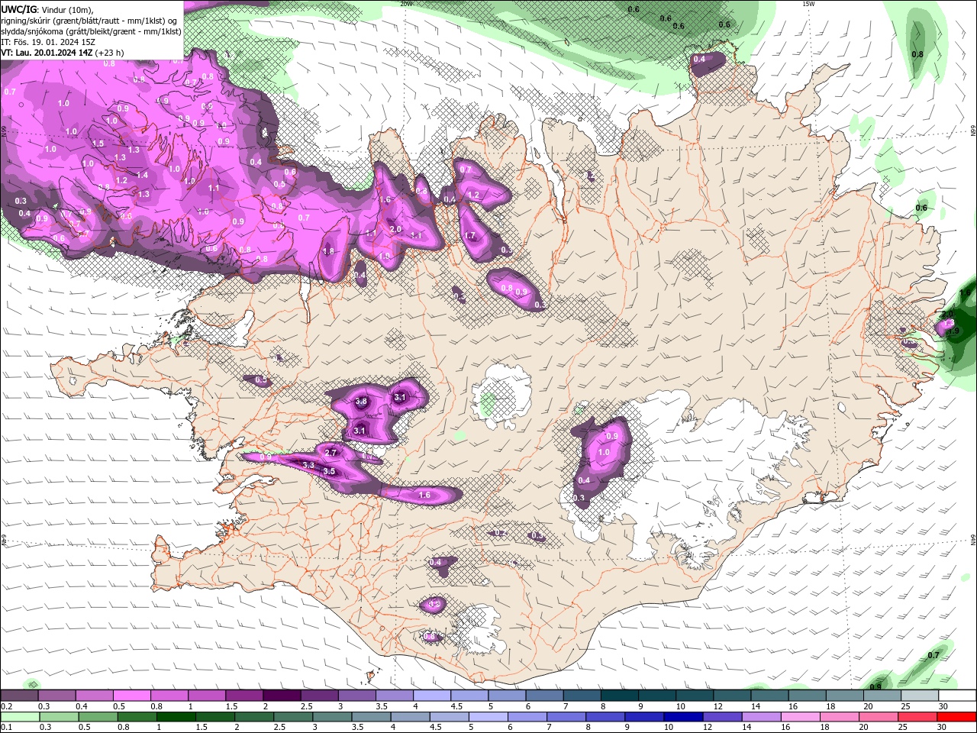
Task: Pick navy blue swatch between 10 and 12, bottom legend
Action: 682,717
